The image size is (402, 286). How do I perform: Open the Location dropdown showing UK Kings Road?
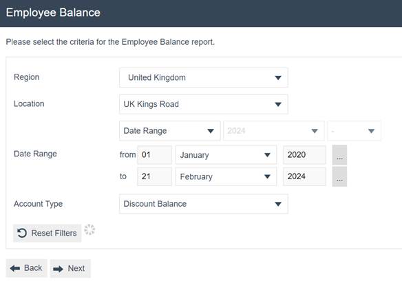pyautogui.click(x=204, y=104)
